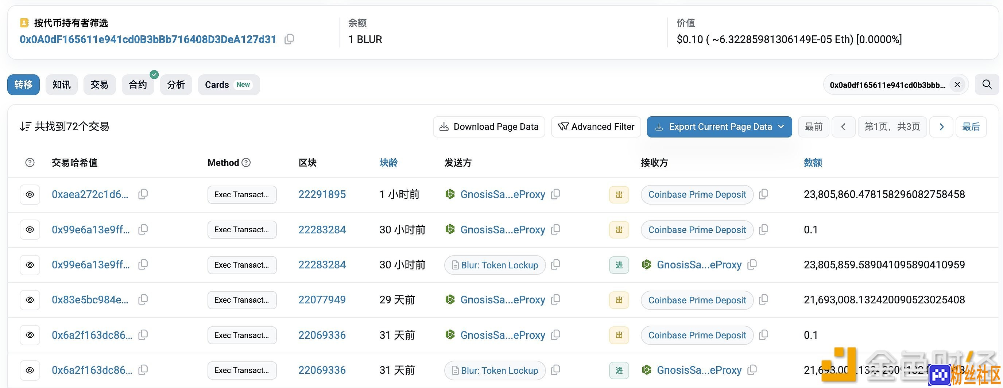Open the search magnifier icon

(987, 85)
